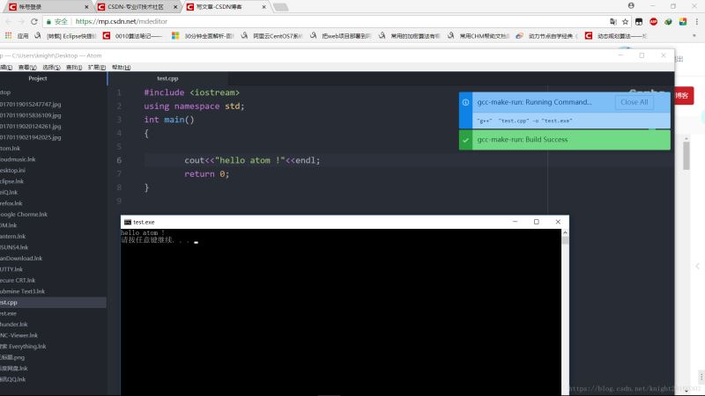Viewport: 705px width, 396px height.
Task: Open the Chrome apps grid shortcut
Action: tap(8, 35)
